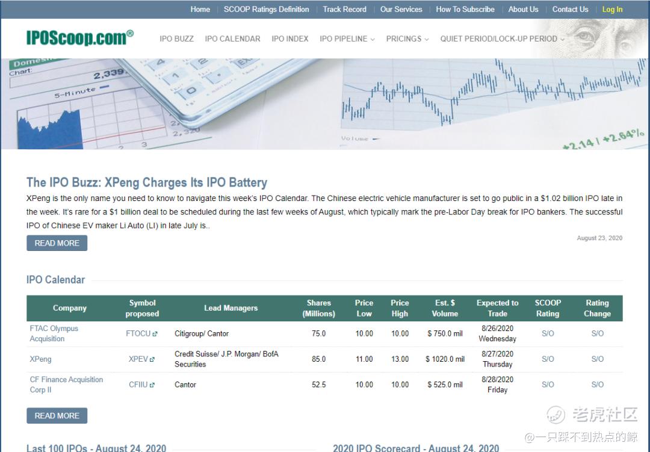Click SCOOP Rating S/O for FTAC Olympus
650x452 pixels.
click(548, 334)
